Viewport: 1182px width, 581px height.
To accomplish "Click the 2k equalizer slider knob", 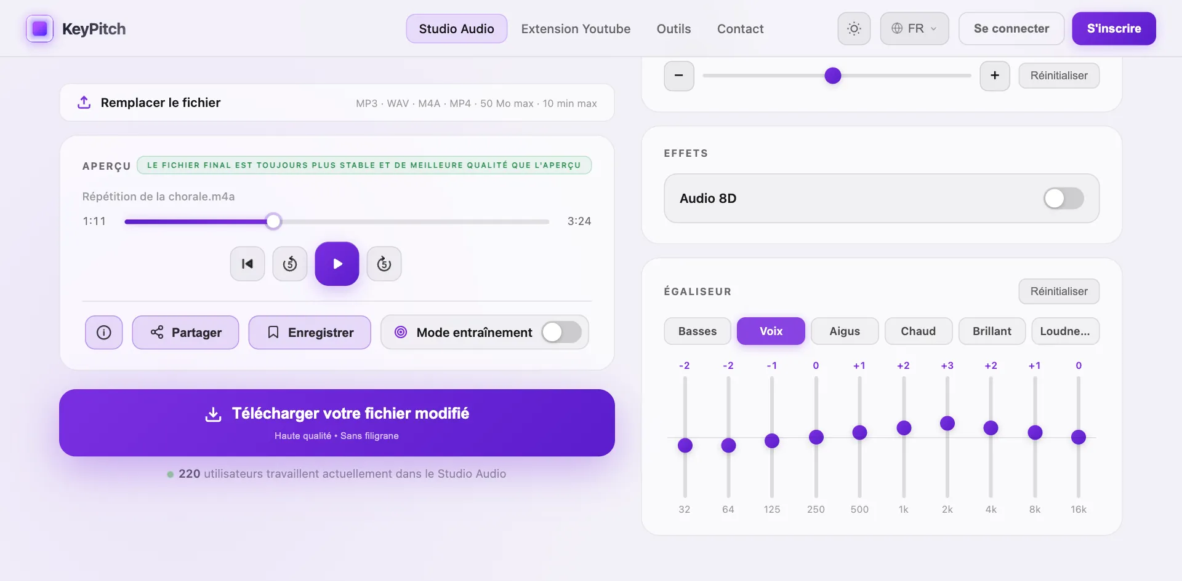I will point(947,423).
